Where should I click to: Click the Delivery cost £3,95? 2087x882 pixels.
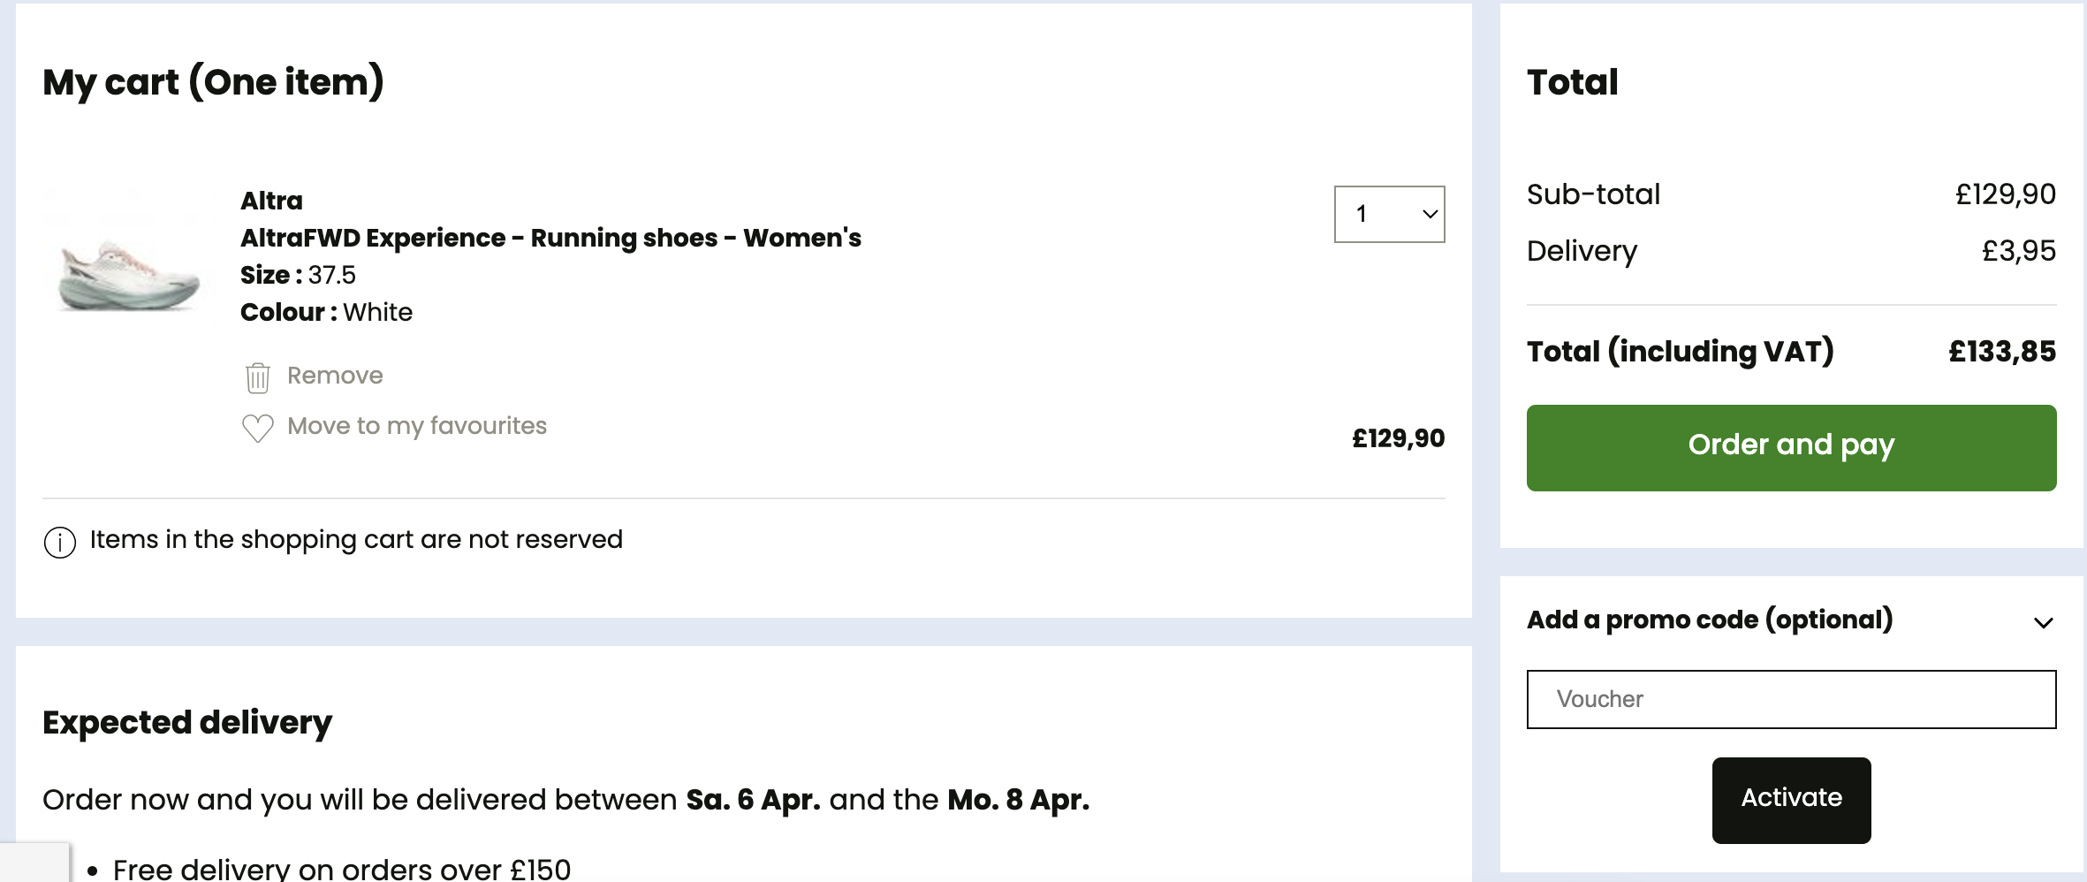pos(2018,251)
